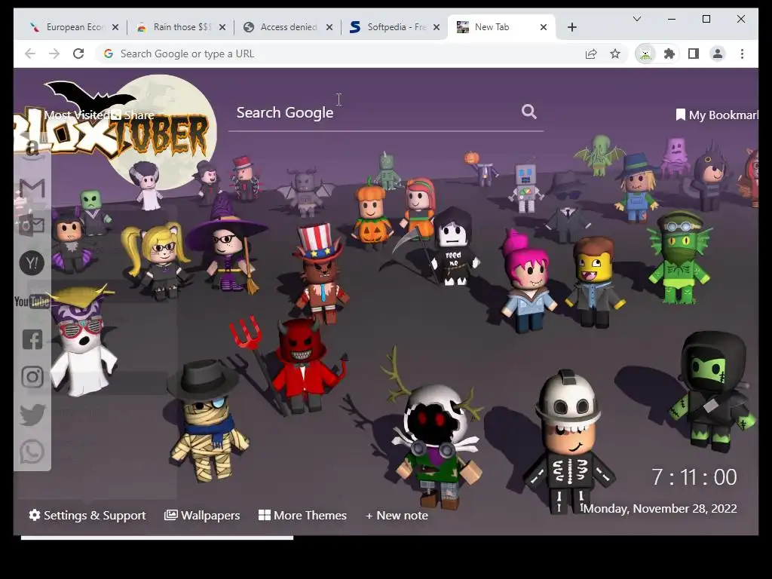
Task: Switch to the European Econ tab
Action: (74, 27)
